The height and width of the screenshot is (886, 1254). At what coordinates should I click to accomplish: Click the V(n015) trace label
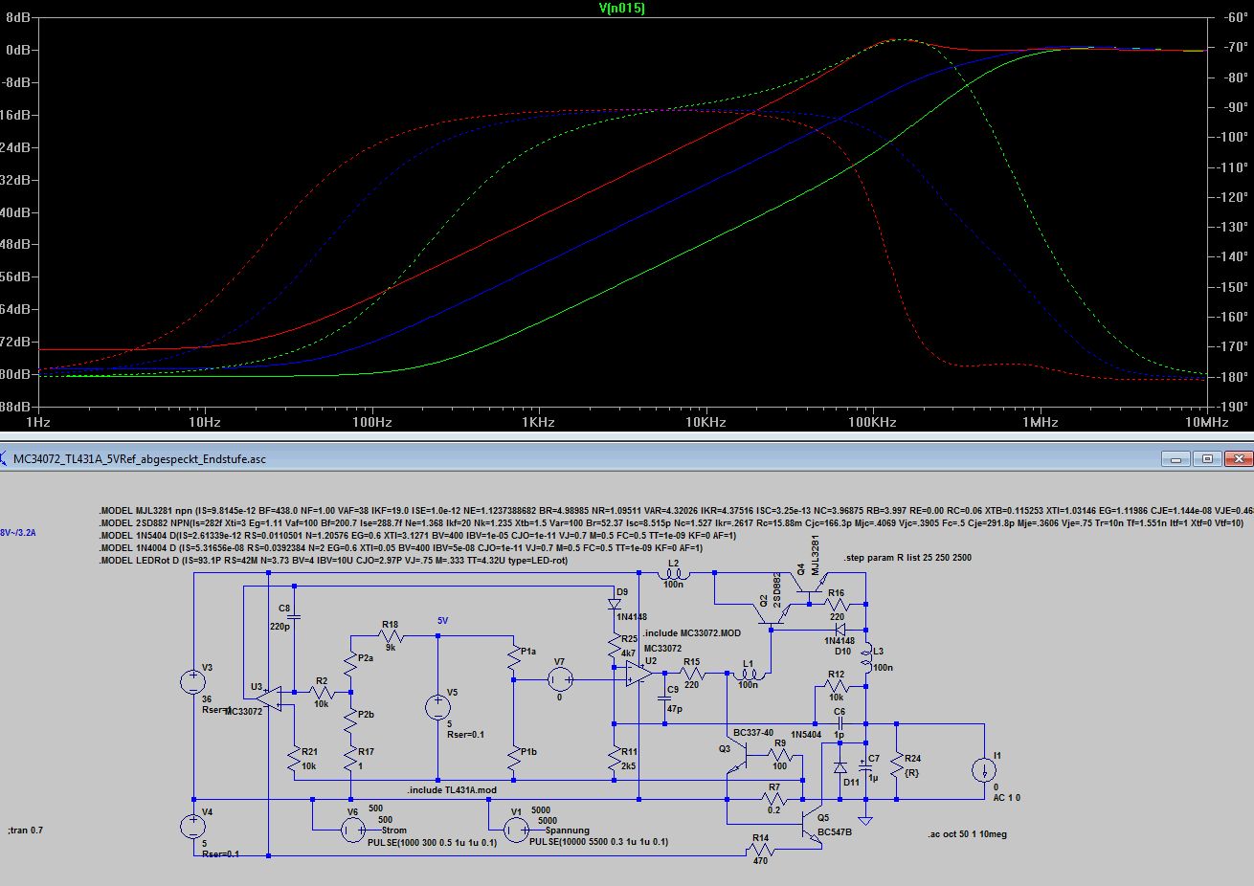(622, 9)
